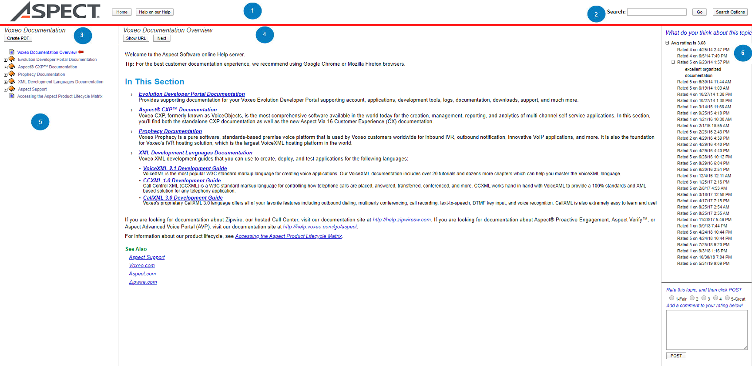The height and width of the screenshot is (368, 752).
Task: Click the Voxeo Documentation Overview page icon
Action: [x=12, y=52]
